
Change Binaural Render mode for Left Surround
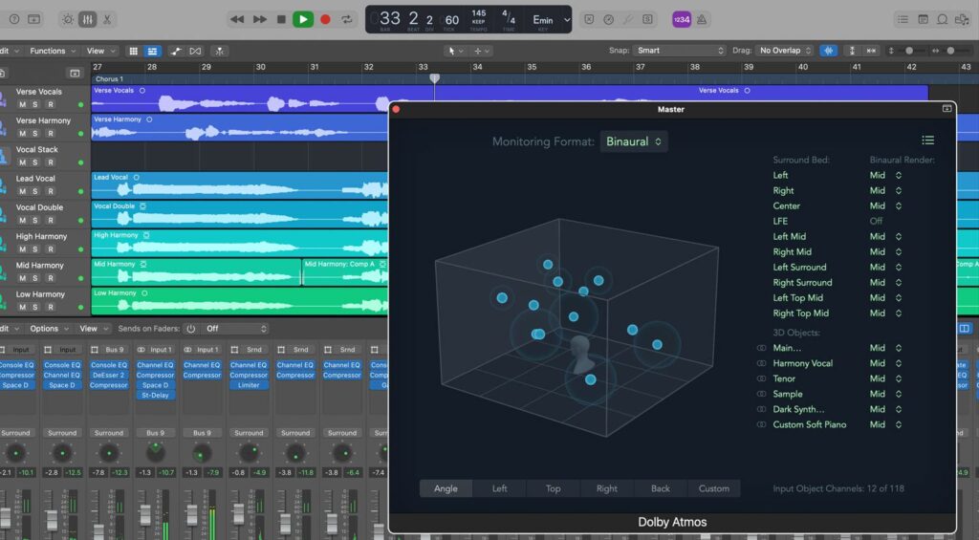885,268
